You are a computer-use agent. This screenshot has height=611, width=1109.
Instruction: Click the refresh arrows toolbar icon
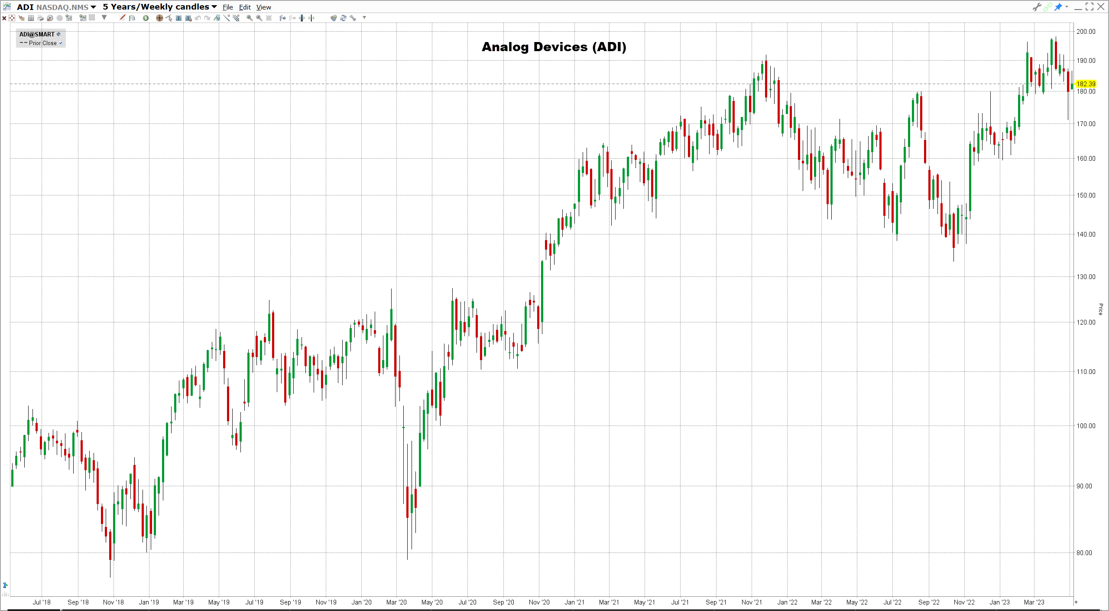[343, 18]
